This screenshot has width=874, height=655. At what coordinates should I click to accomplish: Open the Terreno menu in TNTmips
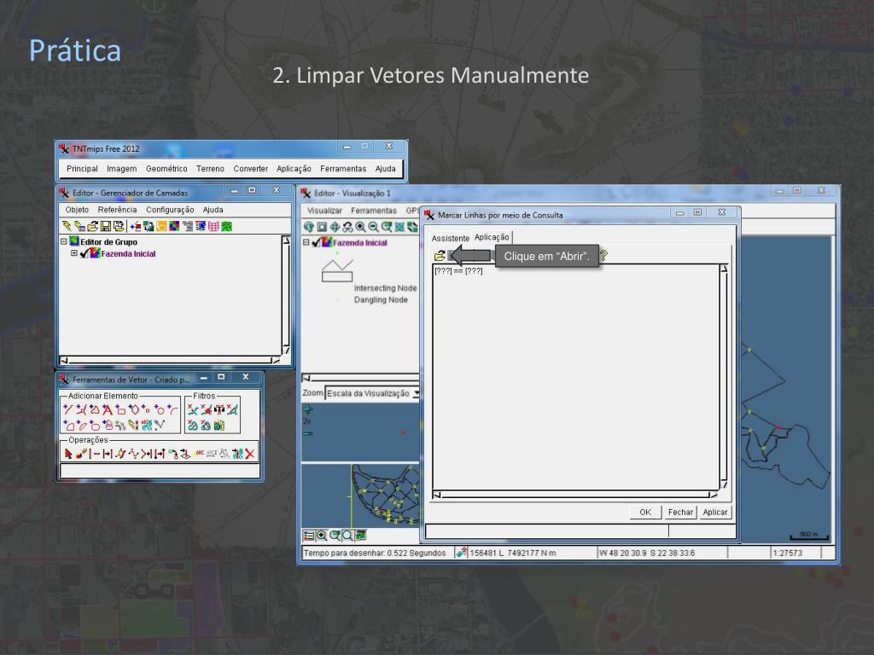210,168
